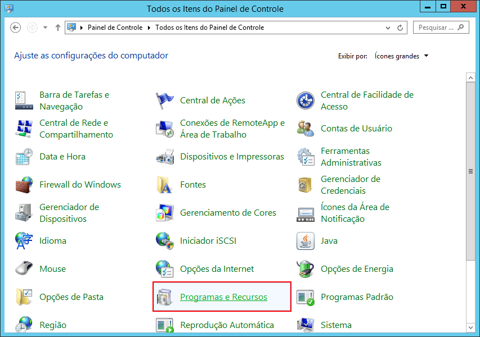Click the Contas de Usuário icon

point(305,129)
